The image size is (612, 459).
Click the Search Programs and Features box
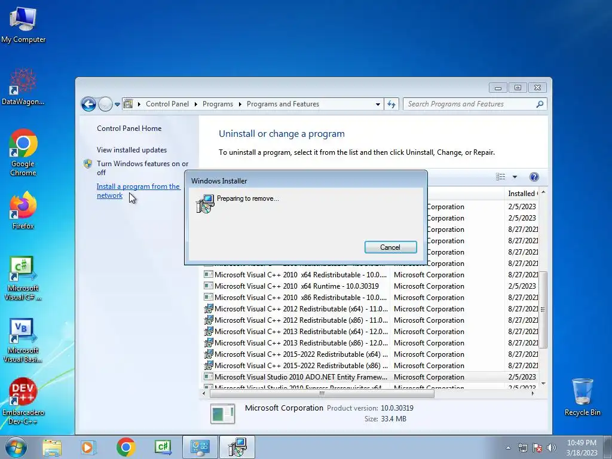point(470,104)
